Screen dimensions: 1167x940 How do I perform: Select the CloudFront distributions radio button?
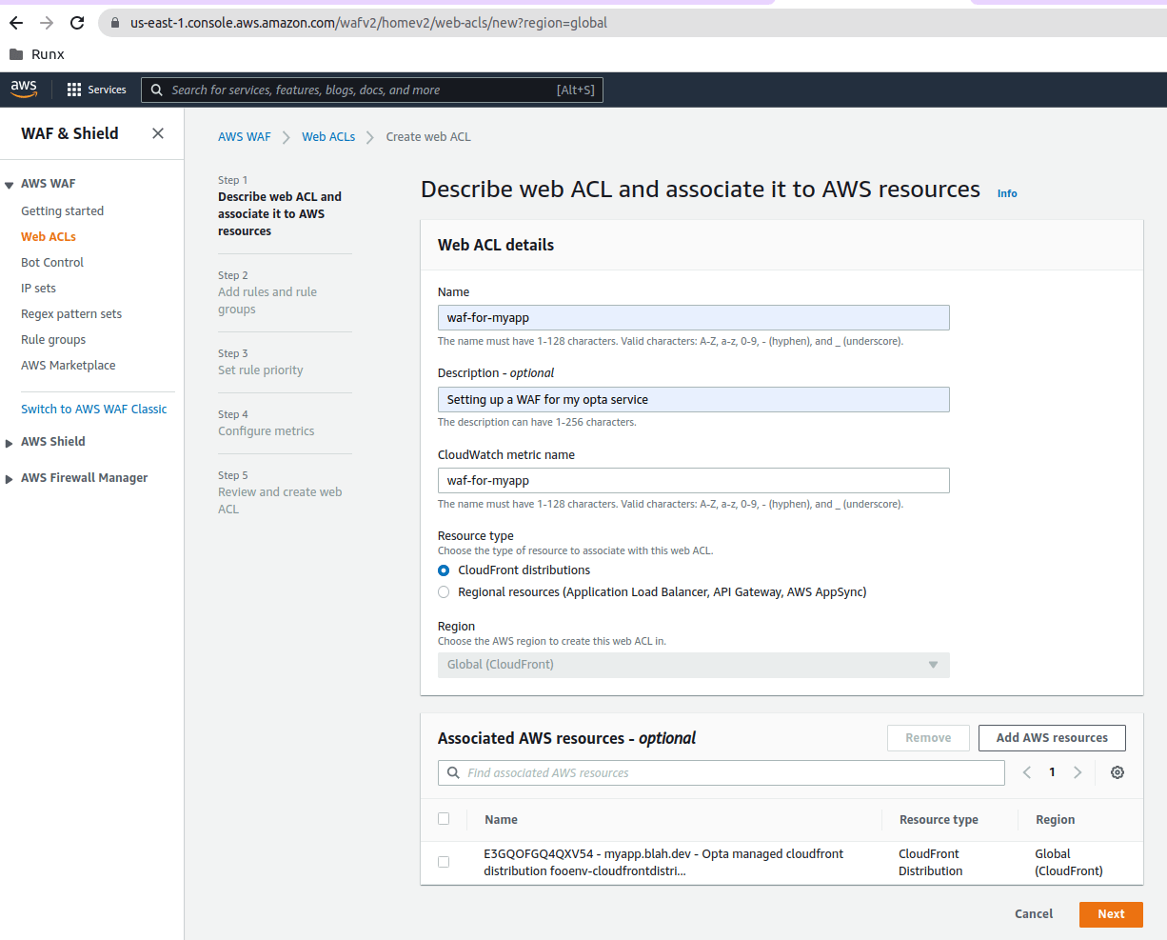click(x=444, y=570)
